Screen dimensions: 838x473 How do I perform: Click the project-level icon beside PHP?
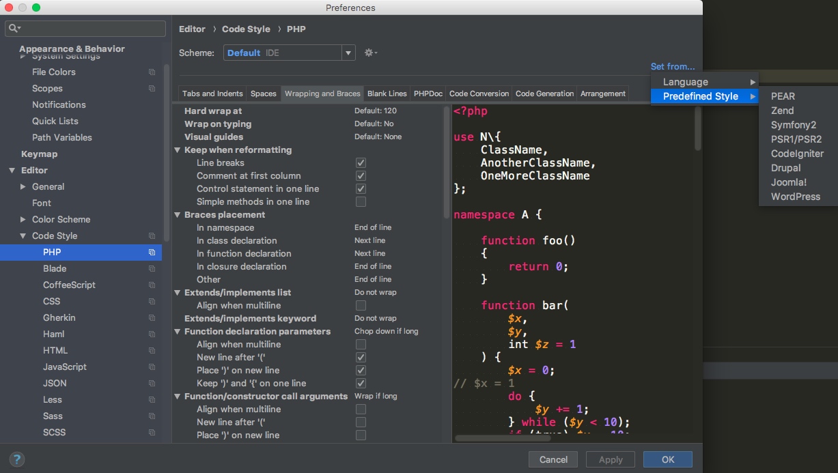tap(152, 252)
